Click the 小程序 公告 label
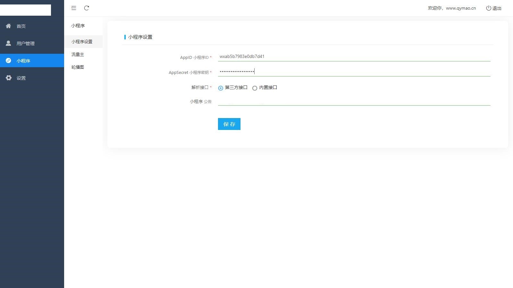The height and width of the screenshot is (288, 513). pyautogui.click(x=201, y=101)
